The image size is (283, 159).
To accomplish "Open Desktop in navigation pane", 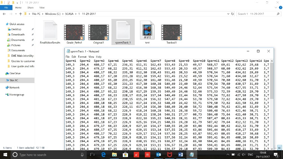I will (x=16, y=29).
